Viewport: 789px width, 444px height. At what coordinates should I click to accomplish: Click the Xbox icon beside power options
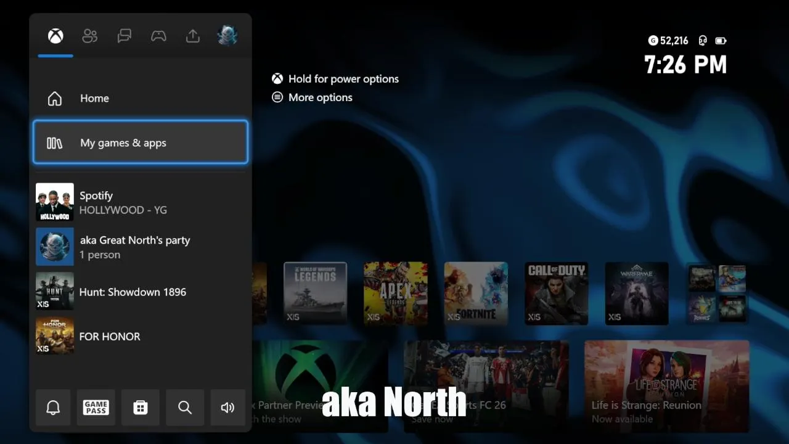point(277,79)
